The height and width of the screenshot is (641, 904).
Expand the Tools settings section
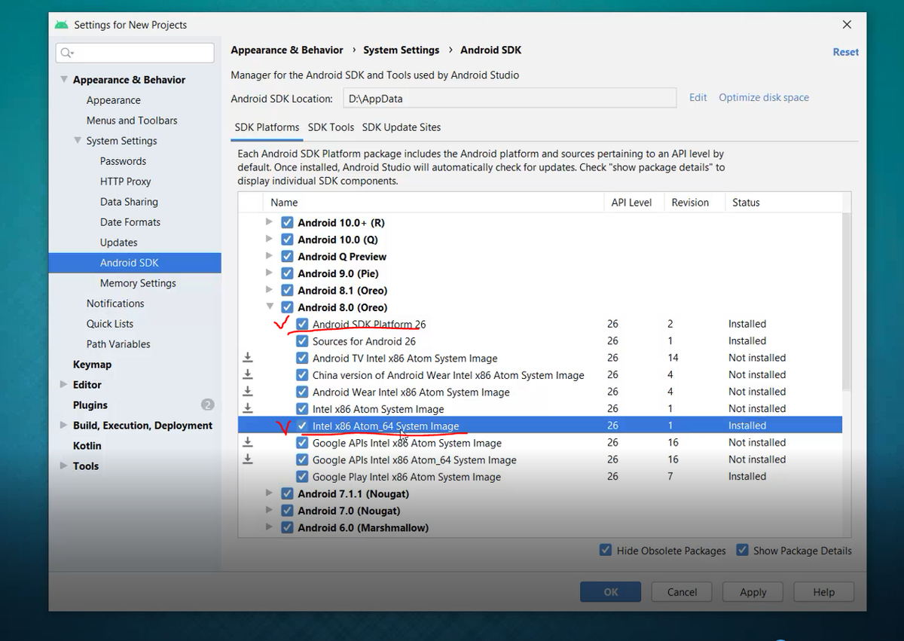(64, 465)
